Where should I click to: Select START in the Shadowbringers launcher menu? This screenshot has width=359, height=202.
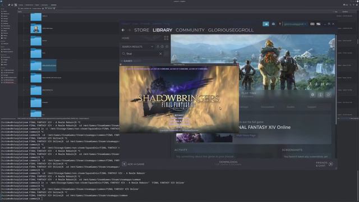(x=179, y=115)
